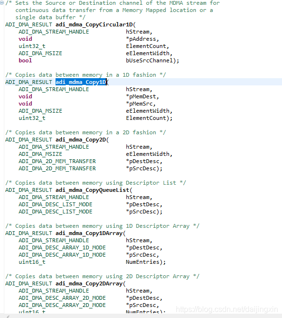This screenshot has width=282, height=318.
Task: Click the '1D fashion' comment line
Action: [x=86, y=75]
